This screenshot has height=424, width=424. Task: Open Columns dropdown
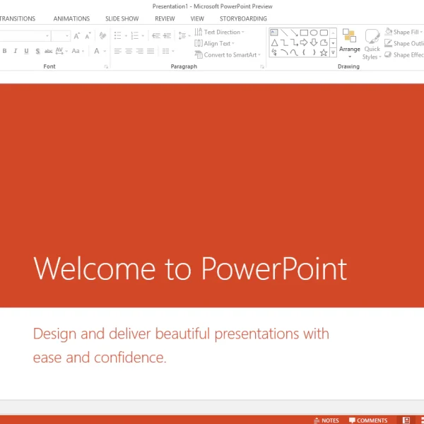(168, 51)
